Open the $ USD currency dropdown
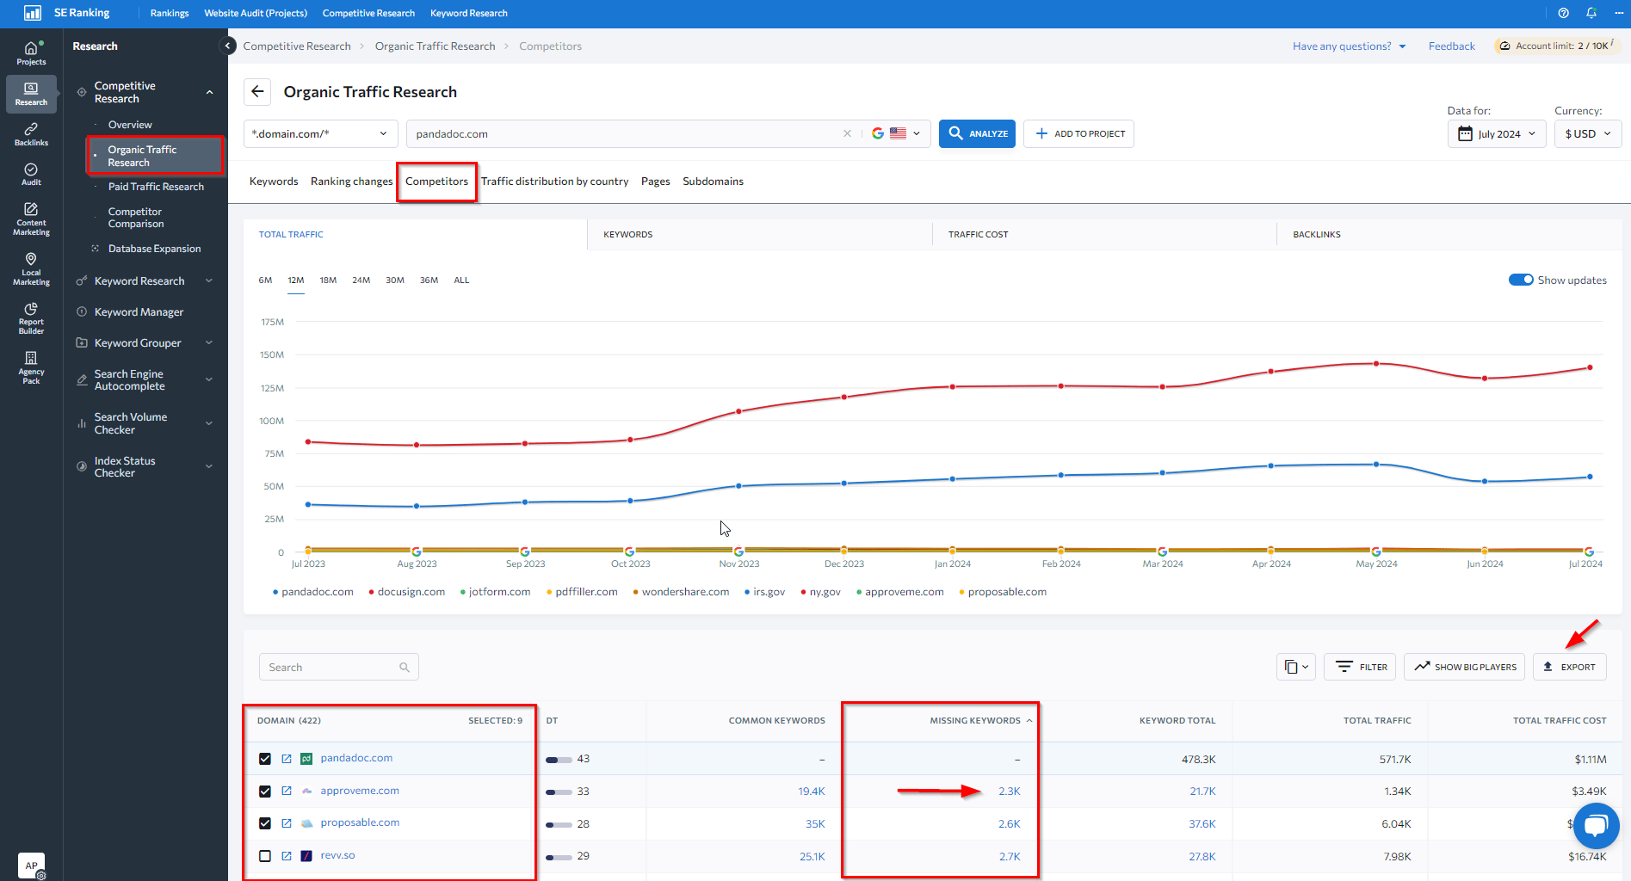 point(1588,133)
